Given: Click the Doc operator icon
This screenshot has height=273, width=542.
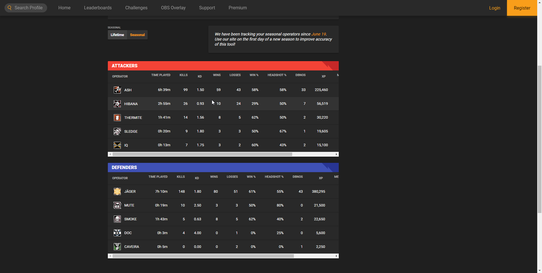Looking at the screenshot, I should (117, 233).
